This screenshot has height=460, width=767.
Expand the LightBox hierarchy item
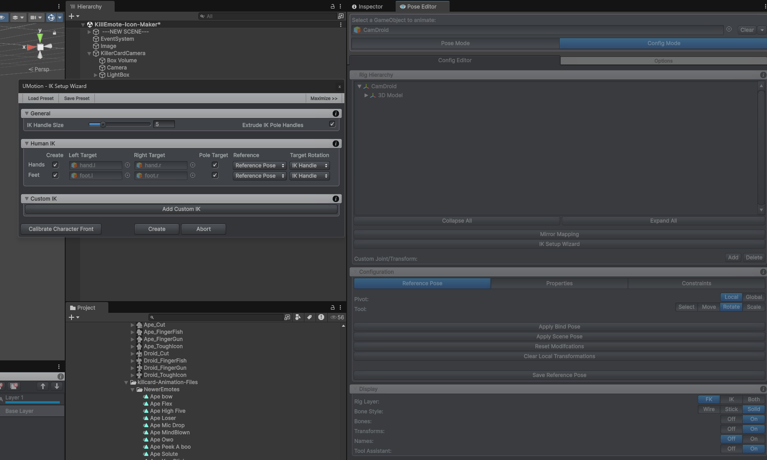(x=95, y=75)
